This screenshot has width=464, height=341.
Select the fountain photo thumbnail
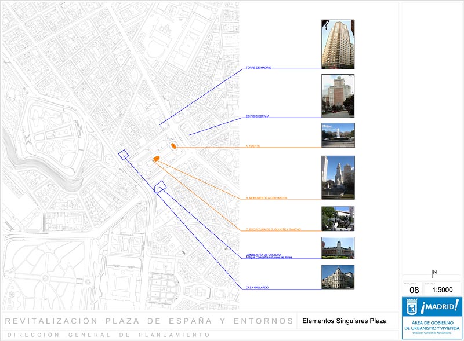click(338, 135)
